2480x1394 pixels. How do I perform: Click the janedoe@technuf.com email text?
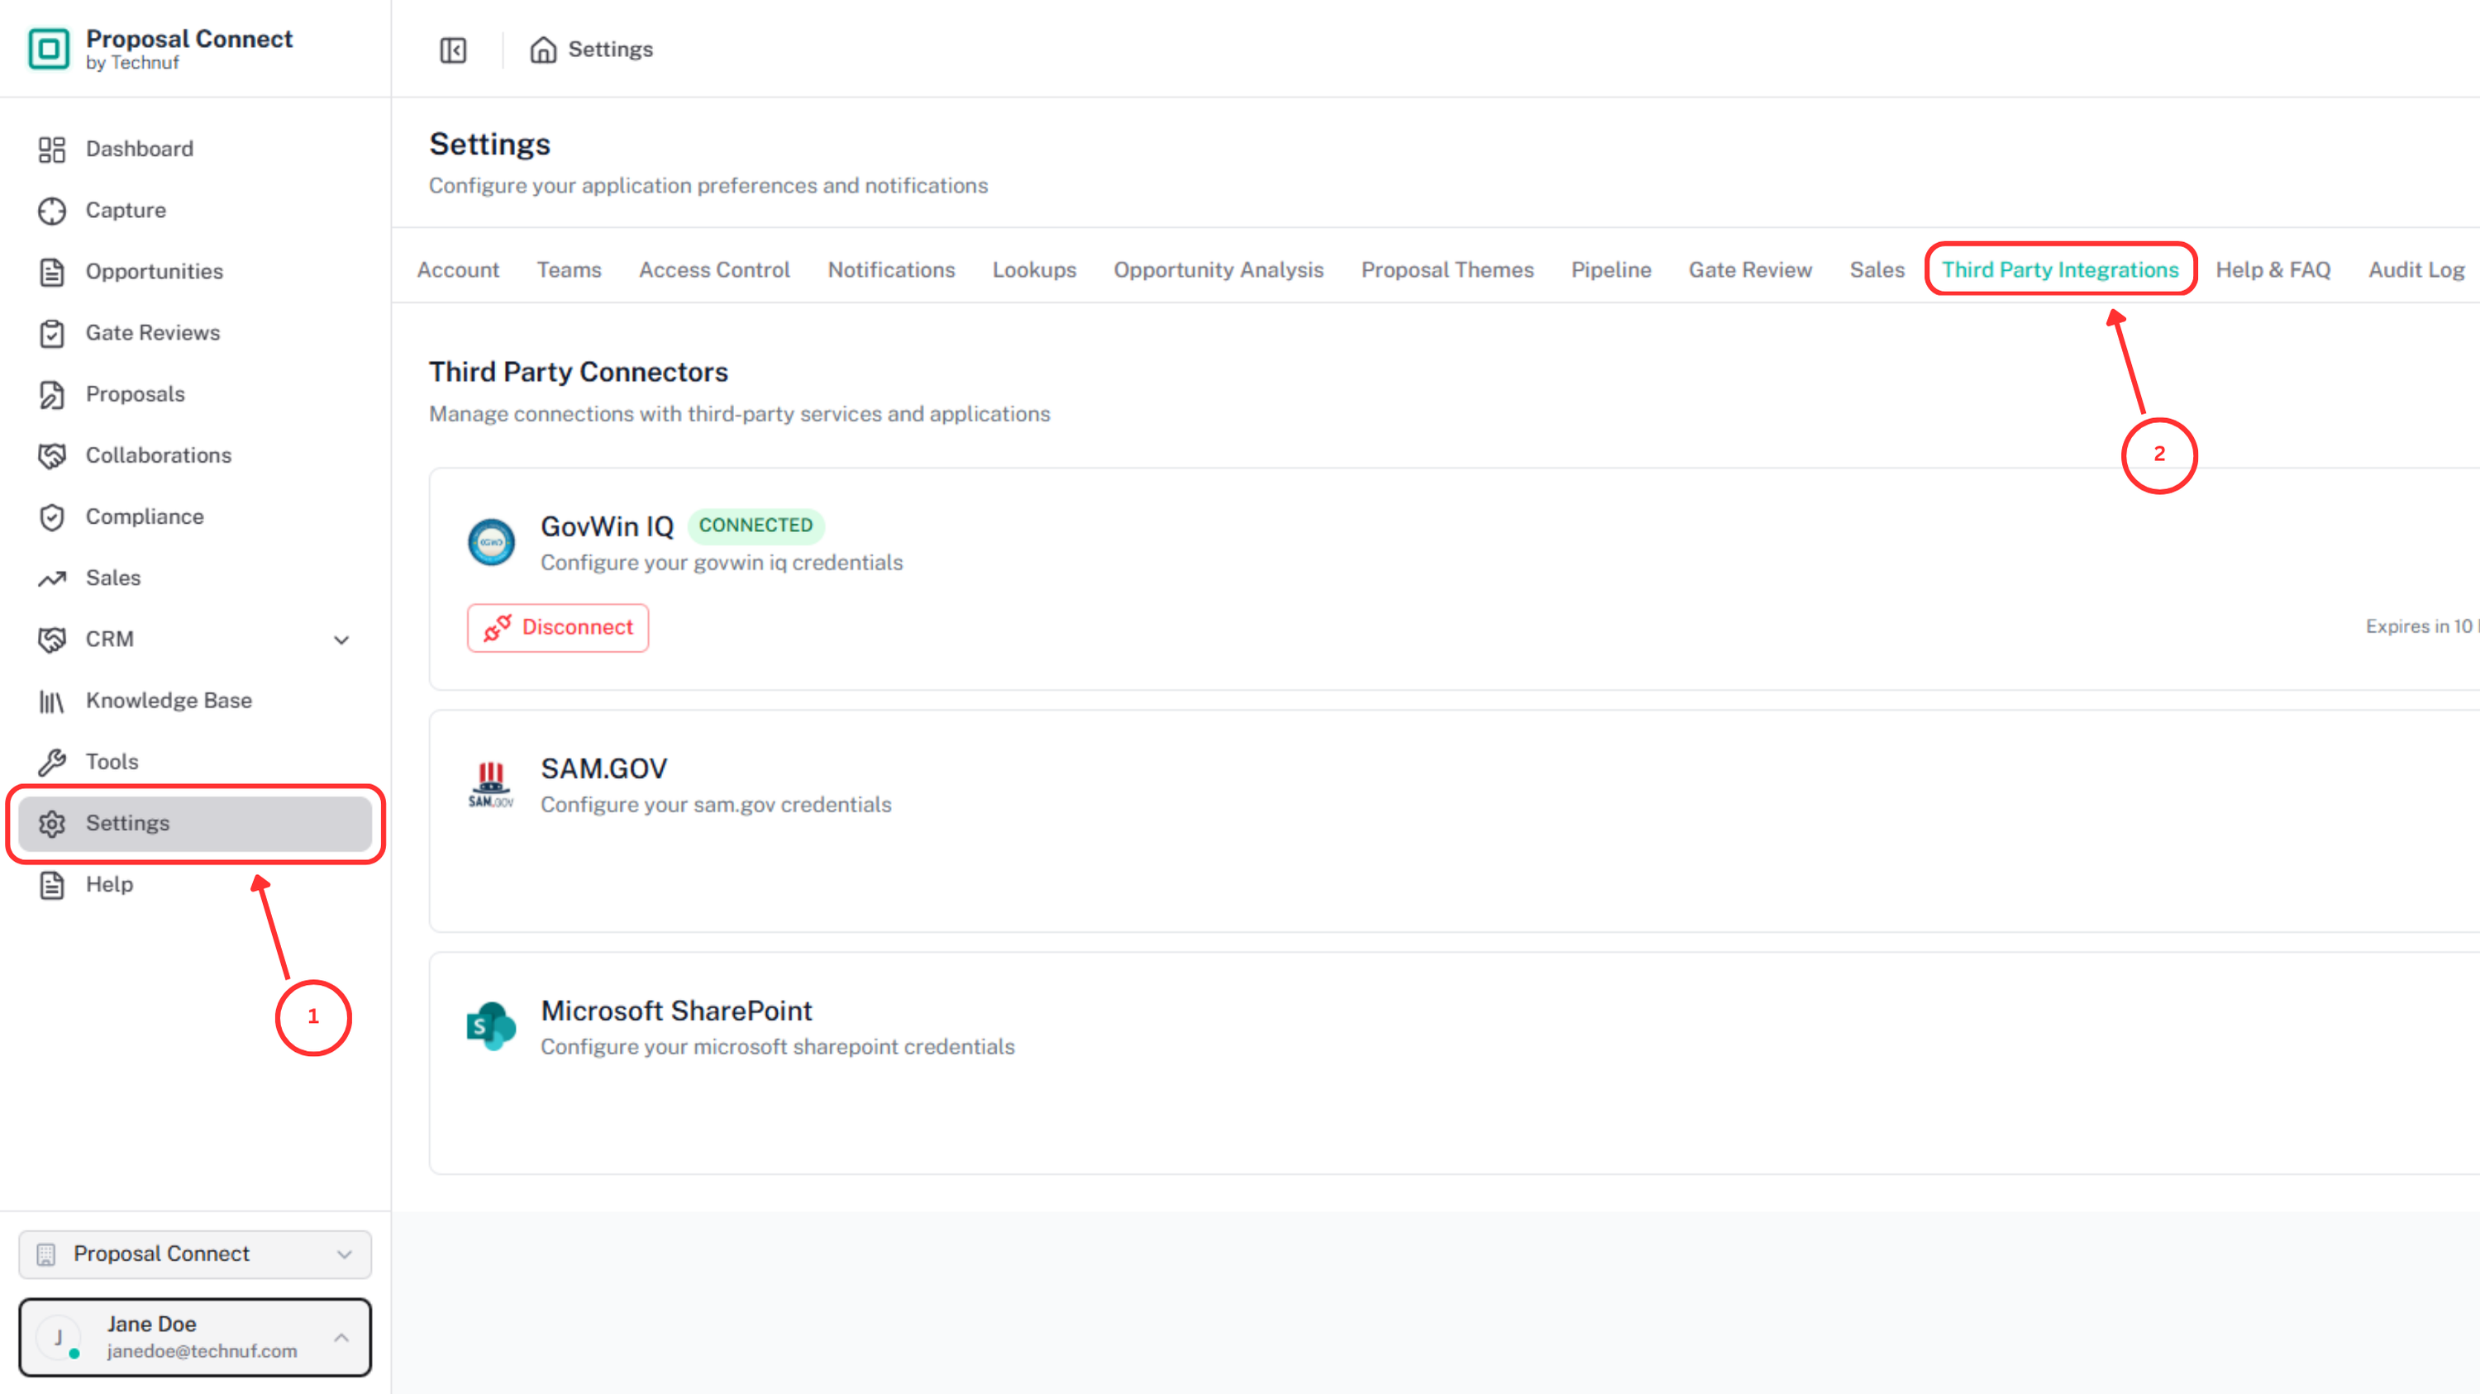[x=203, y=1351]
